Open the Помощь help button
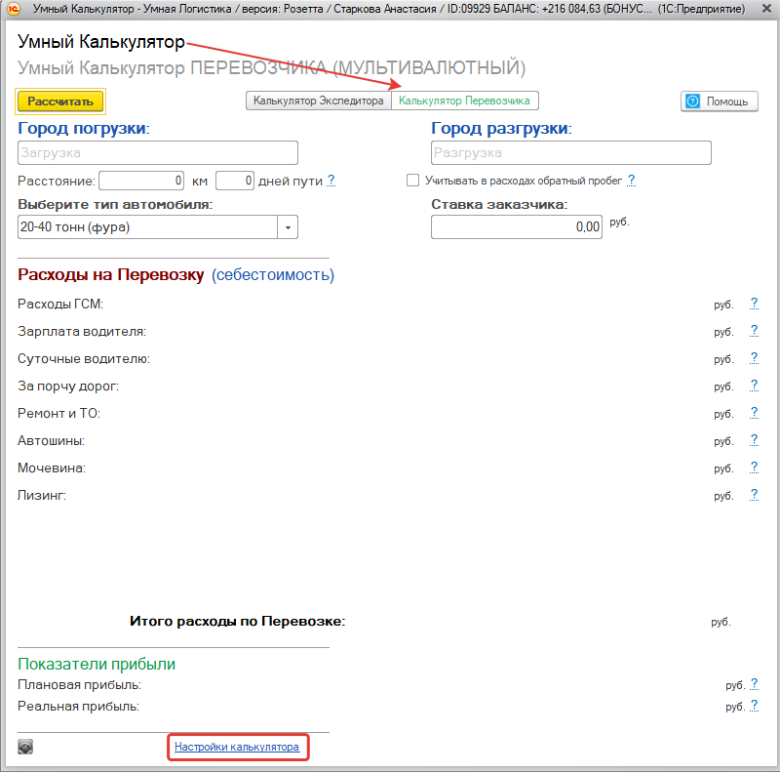780x773 pixels. coord(719,102)
